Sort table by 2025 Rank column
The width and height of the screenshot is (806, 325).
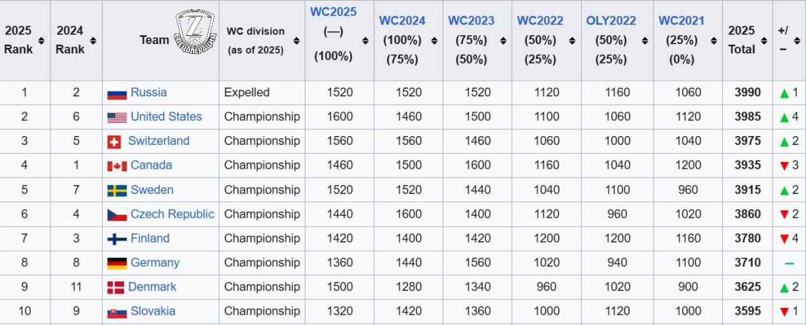41,40
